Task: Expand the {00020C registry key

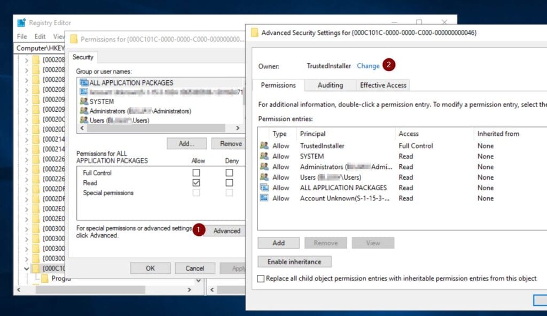Action: [x=27, y=119]
